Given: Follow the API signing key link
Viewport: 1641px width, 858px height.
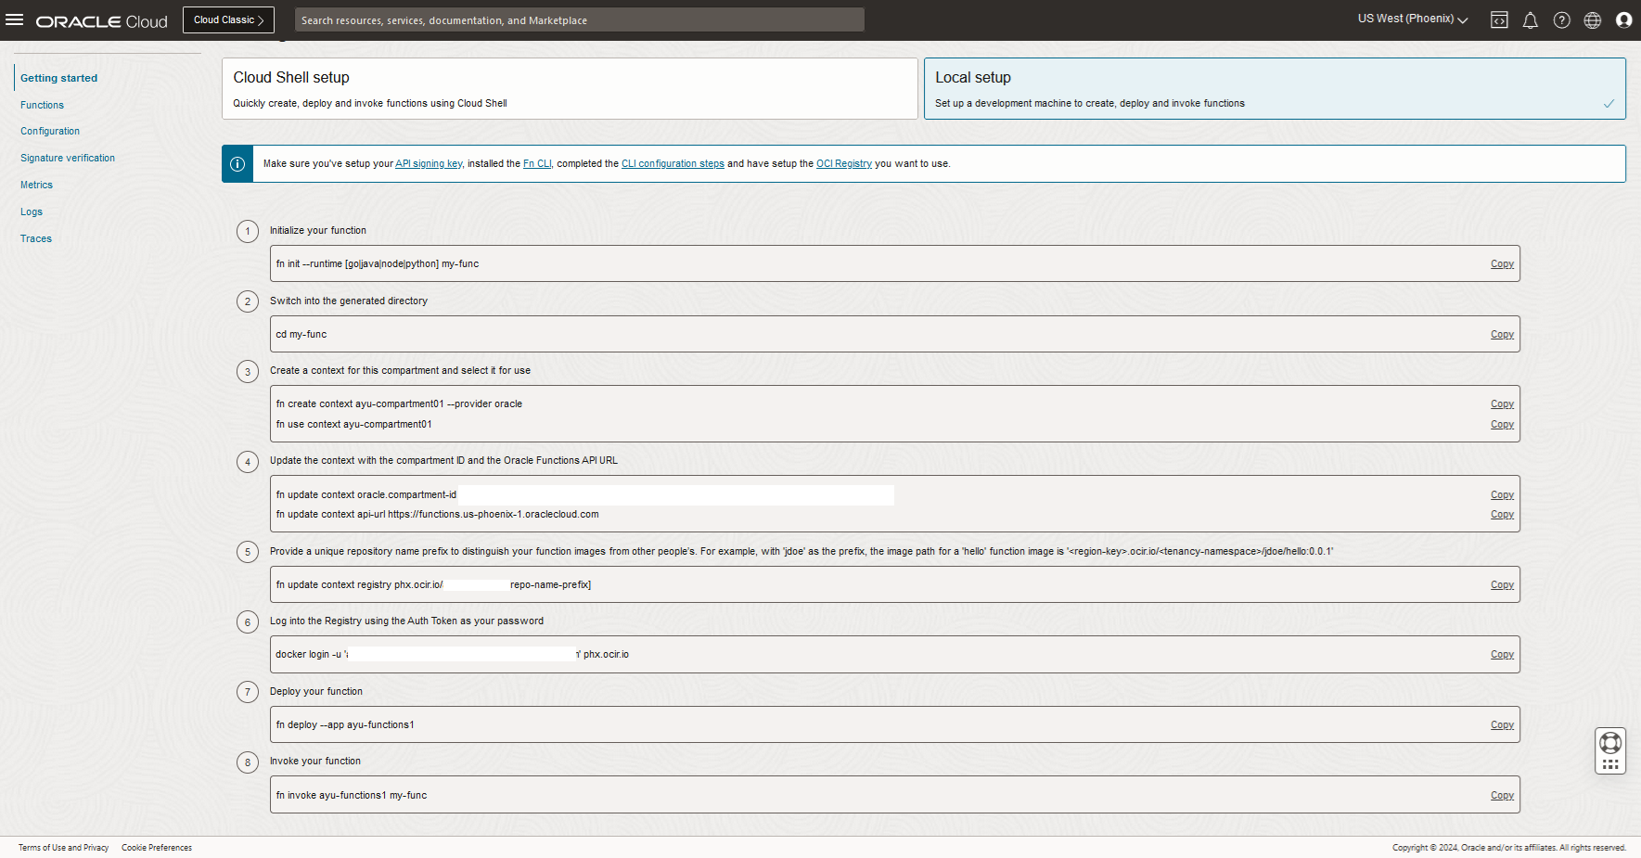Looking at the screenshot, I should pyautogui.click(x=429, y=164).
